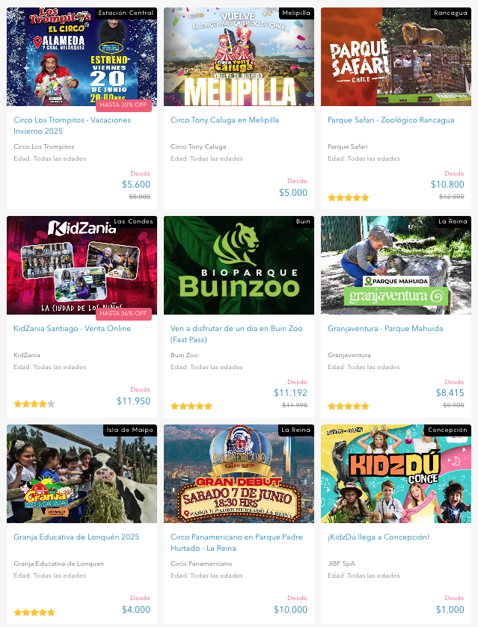Click the Panamericano Gran Debut poster
478x627 pixels.
(239, 474)
